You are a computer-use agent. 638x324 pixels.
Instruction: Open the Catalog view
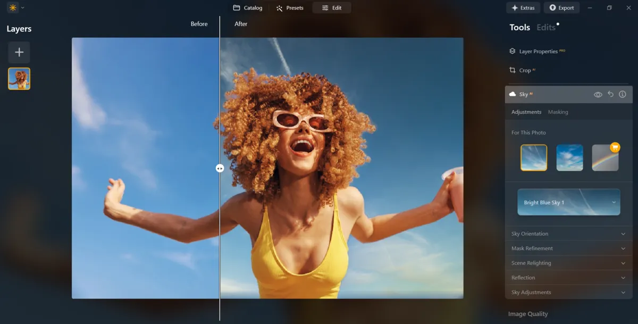248,8
